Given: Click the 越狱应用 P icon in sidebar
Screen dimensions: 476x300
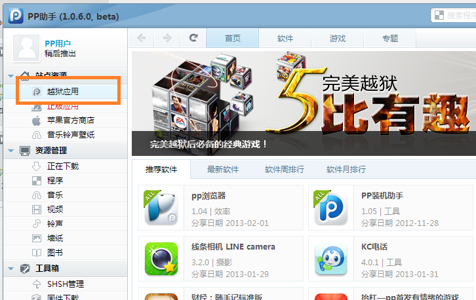Looking at the screenshot, I should coord(37,92).
